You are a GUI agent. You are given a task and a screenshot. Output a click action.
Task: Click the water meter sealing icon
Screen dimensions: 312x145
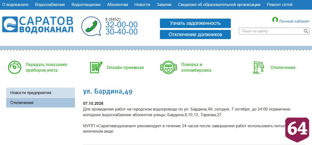(x=168, y=67)
